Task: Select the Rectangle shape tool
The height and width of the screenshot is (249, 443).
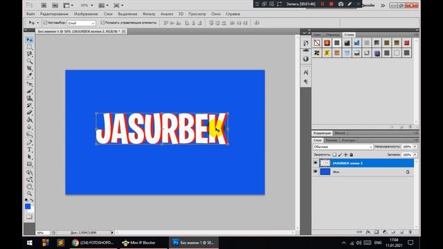Action: 29,164
